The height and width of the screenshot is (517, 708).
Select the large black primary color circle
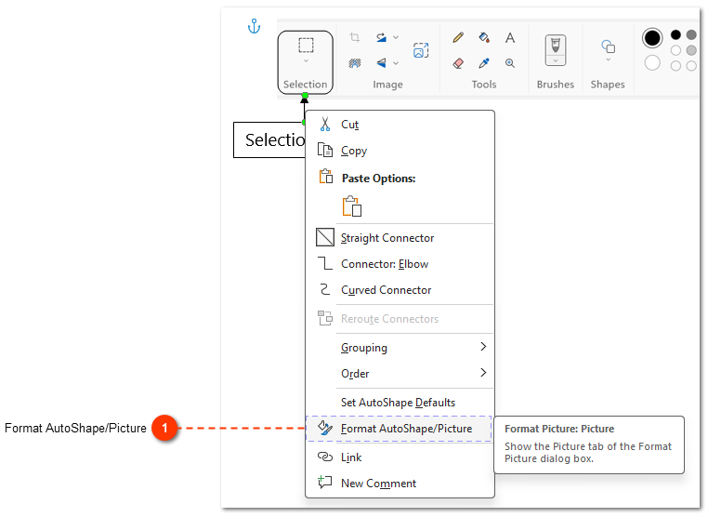pyautogui.click(x=652, y=38)
